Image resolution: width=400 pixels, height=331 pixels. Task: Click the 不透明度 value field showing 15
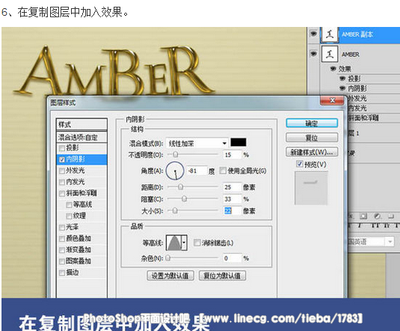pos(232,154)
